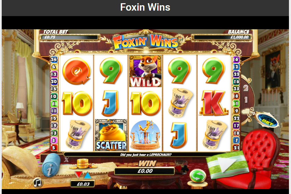Click the pot of gold Scatter symbol
The height and width of the screenshot is (194, 291).
click(x=111, y=135)
